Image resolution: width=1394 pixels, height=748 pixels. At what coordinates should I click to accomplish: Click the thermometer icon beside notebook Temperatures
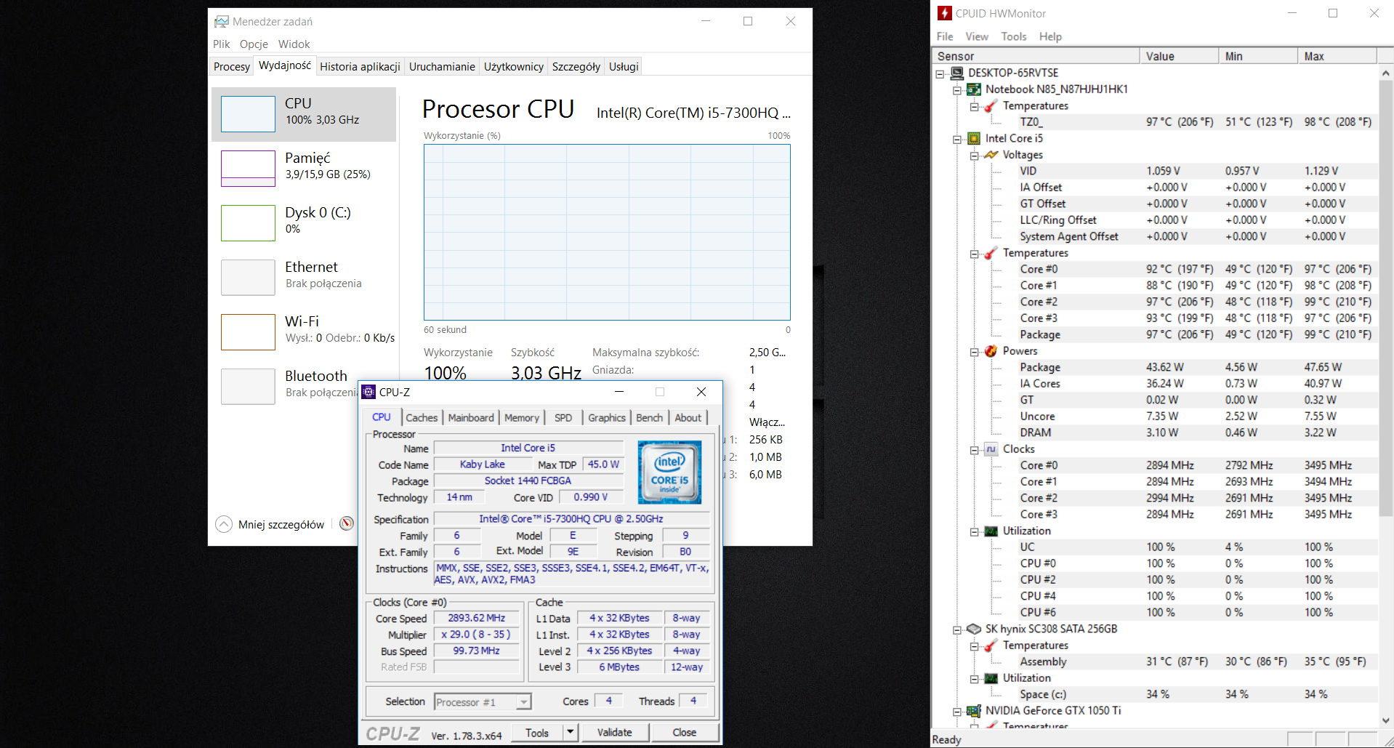tap(991, 106)
